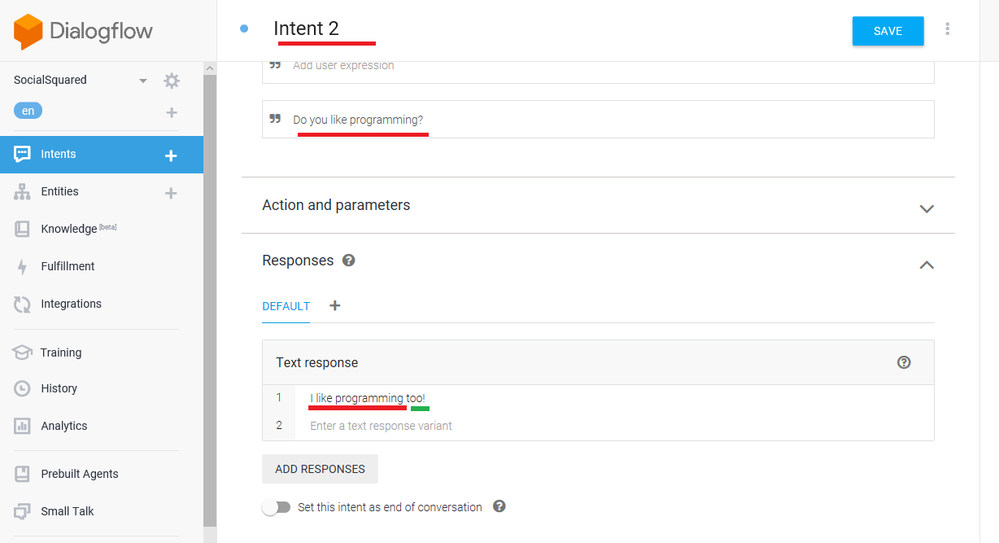Image resolution: width=999 pixels, height=543 pixels.
Task: Add a new response tab with plus icon
Action: (x=334, y=305)
